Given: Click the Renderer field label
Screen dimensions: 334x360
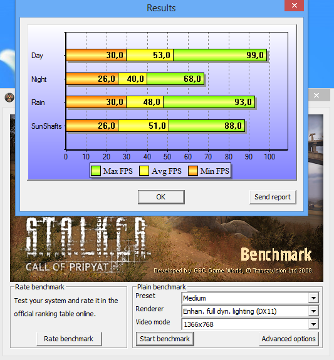Looking at the screenshot, I should coord(150,309).
